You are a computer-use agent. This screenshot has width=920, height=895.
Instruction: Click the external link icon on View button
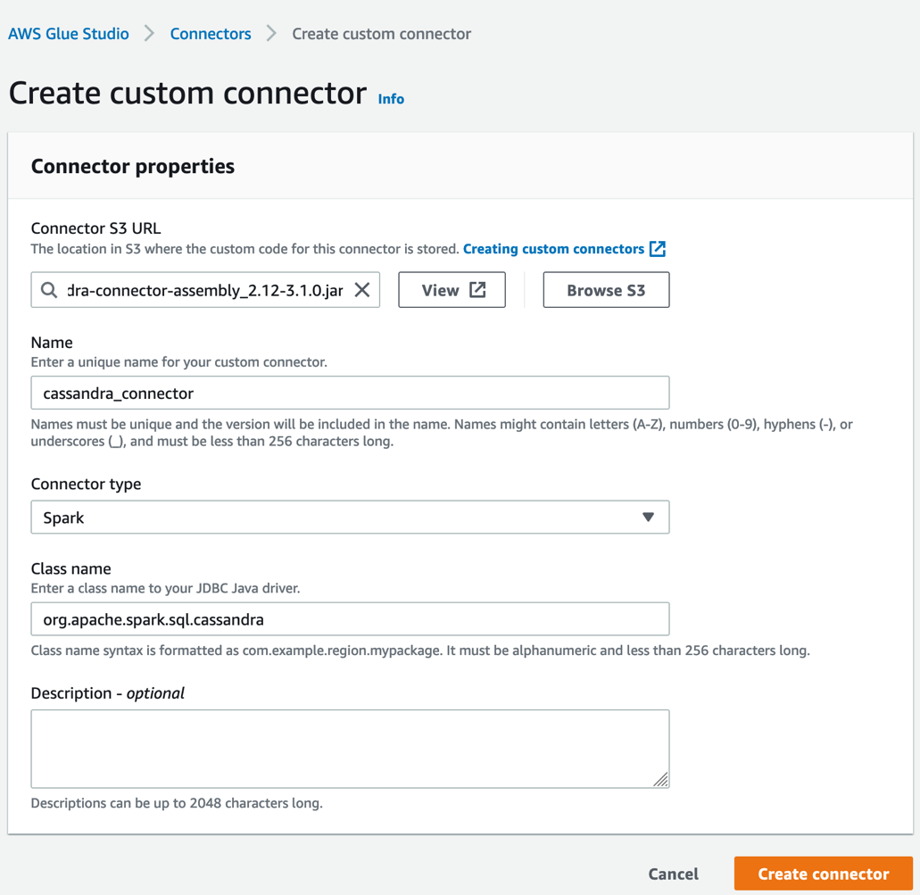[x=478, y=290]
